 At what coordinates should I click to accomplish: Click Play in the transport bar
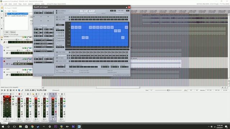click(x=5, y=90)
